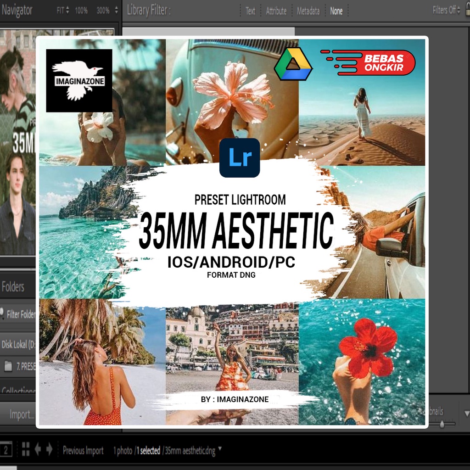This screenshot has width=470, height=470.
Task: Select the 7. PRESE folder name
Action: tap(26, 366)
